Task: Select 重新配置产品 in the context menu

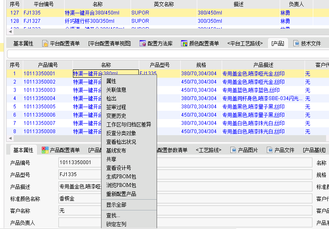Action: [x=121, y=194]
